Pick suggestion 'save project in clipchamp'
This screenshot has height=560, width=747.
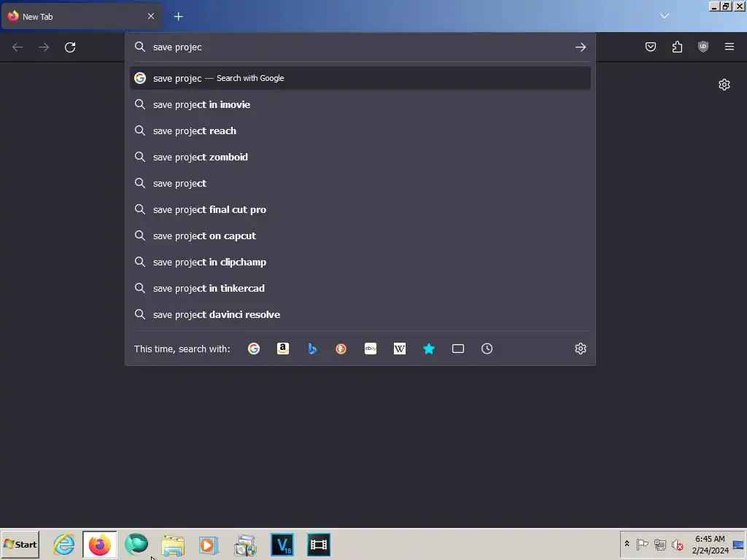[x=360, y=262]
